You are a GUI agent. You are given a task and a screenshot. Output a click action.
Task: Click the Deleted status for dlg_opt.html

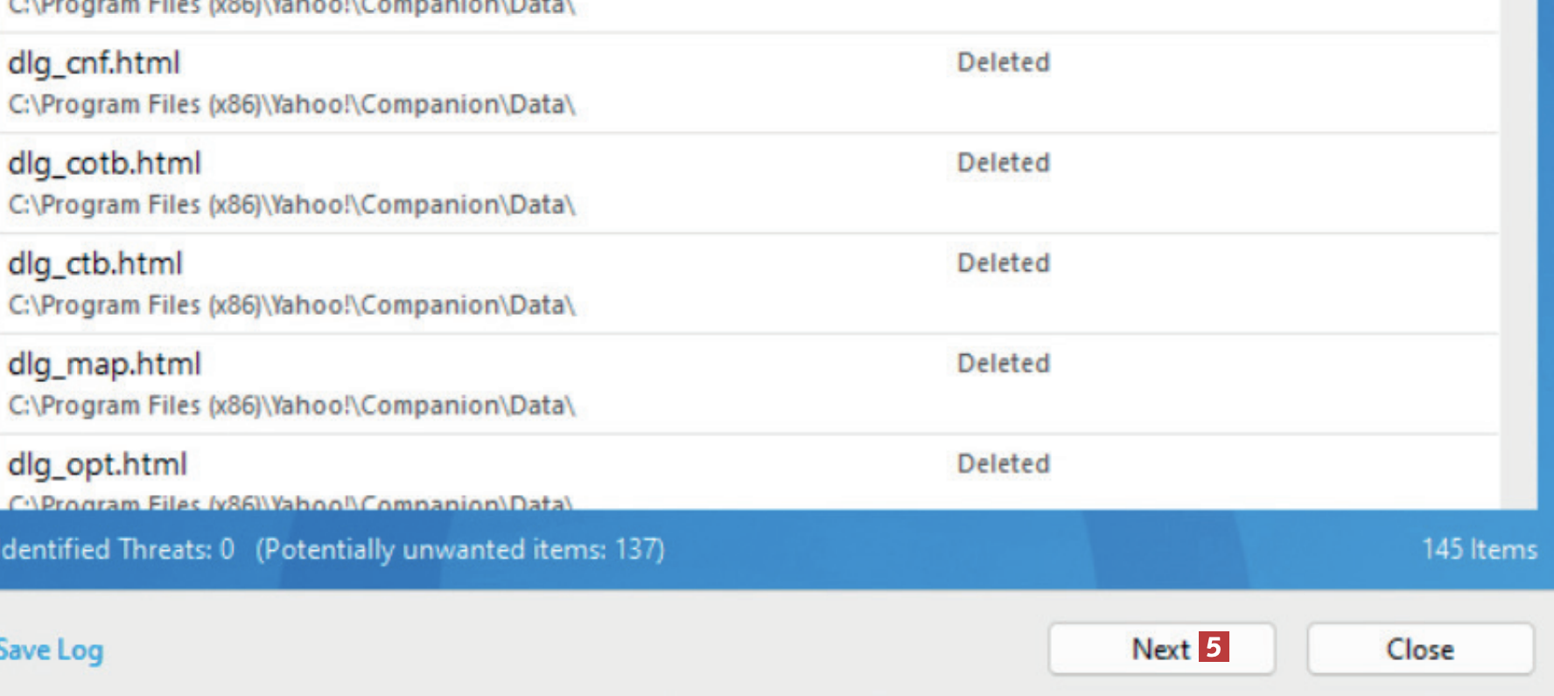[x=1004, y=464]
